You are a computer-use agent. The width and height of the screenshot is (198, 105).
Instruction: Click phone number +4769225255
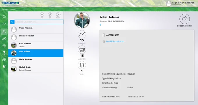click(x=113, y=35)
